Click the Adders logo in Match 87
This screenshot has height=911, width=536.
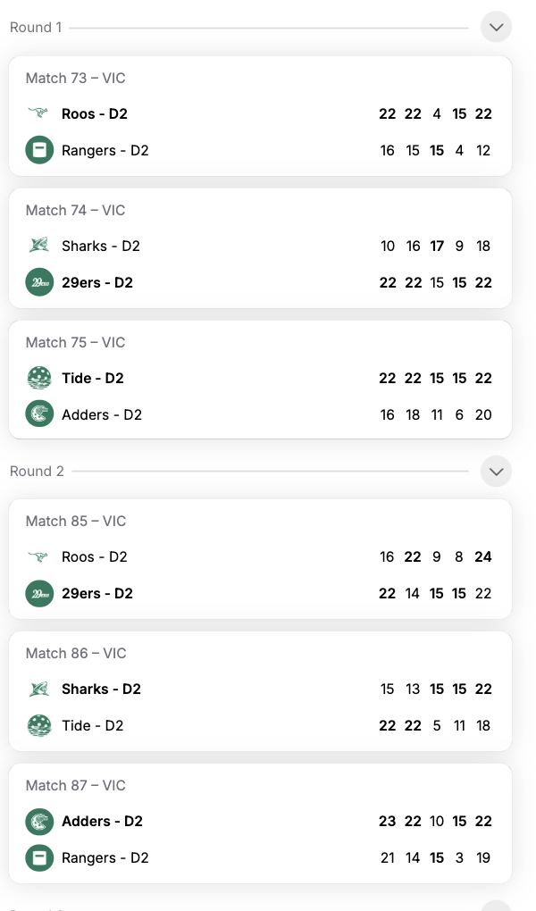click(39, 821)
